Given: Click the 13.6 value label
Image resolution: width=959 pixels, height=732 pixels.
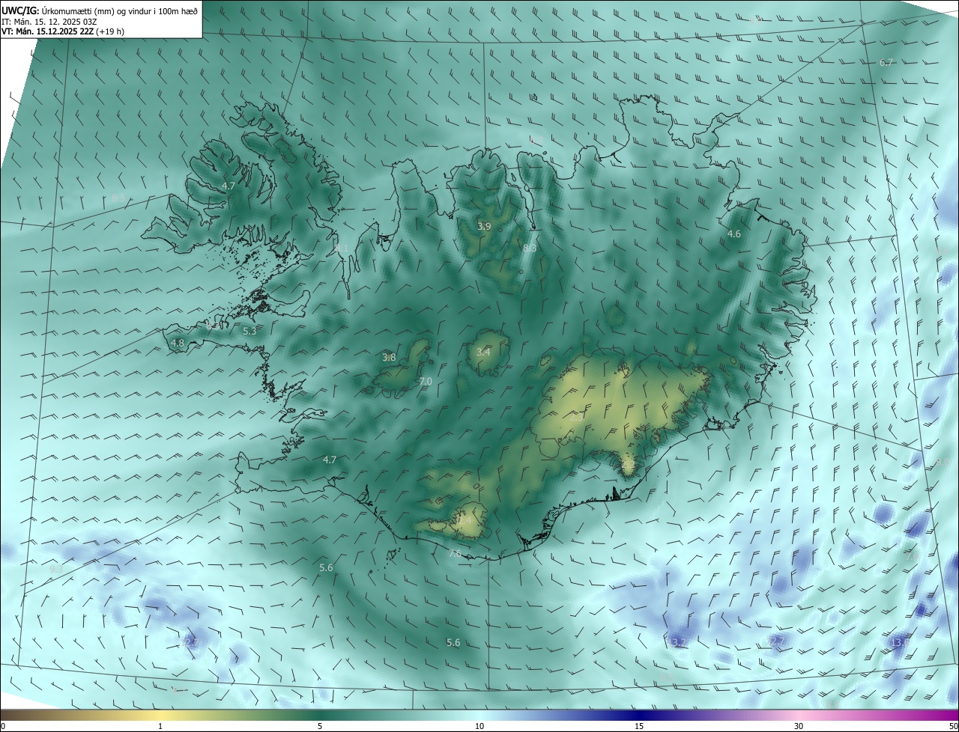Looking at the screenshot, I should tap(899, 642).
